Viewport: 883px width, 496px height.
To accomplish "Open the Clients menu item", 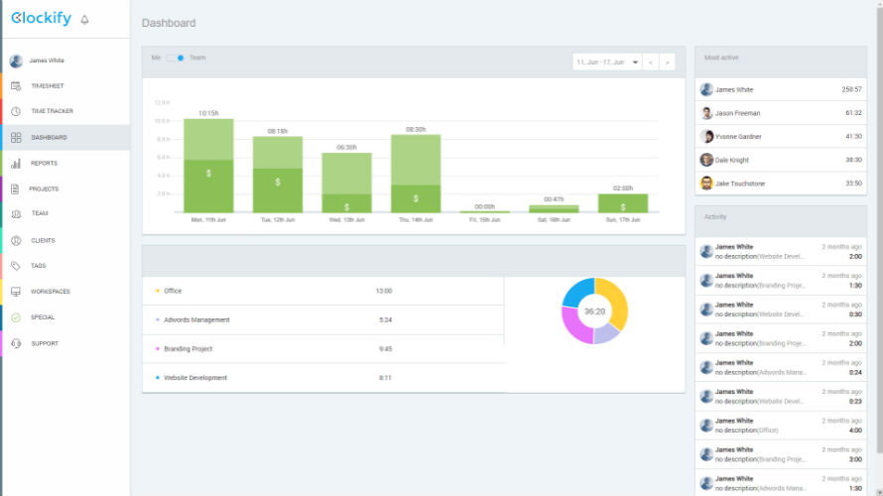I will click(43, 240).
